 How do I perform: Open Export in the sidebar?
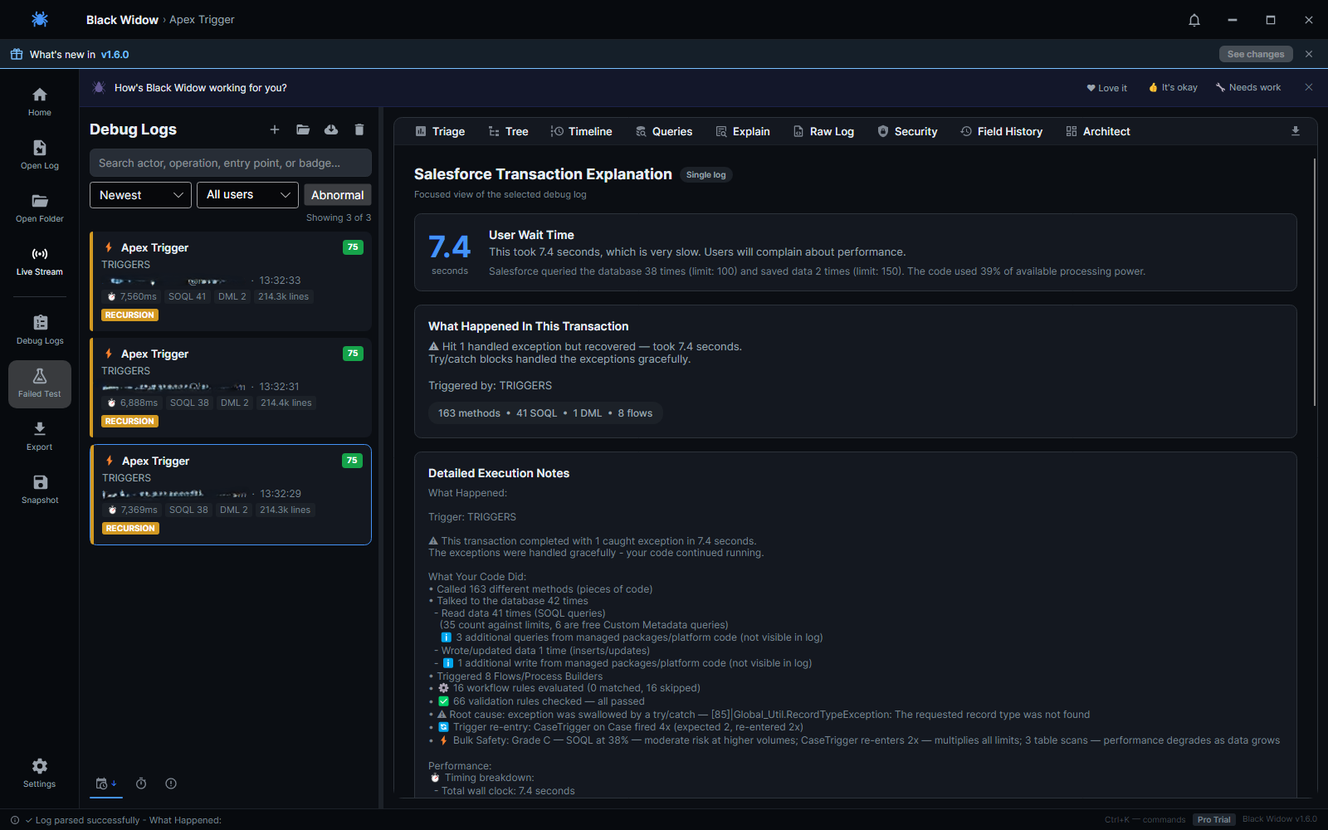40,437
